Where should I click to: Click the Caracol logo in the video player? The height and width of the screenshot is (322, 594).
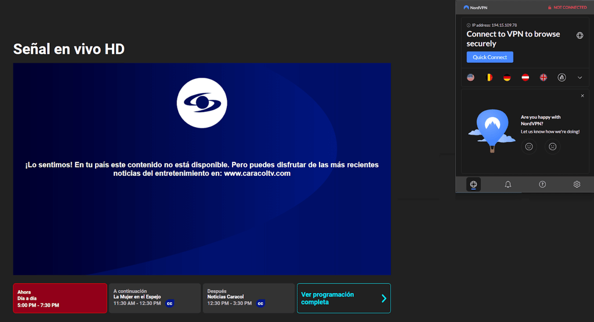click(x=202, y=103)
